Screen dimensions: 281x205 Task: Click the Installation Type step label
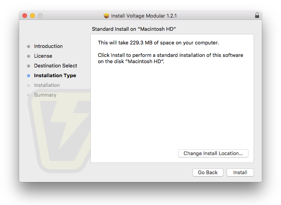pyautogui.click(x=55, y=76)
